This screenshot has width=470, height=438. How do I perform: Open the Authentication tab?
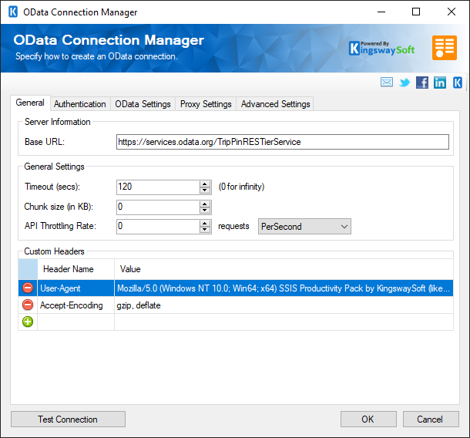click(x=79, y=104)
